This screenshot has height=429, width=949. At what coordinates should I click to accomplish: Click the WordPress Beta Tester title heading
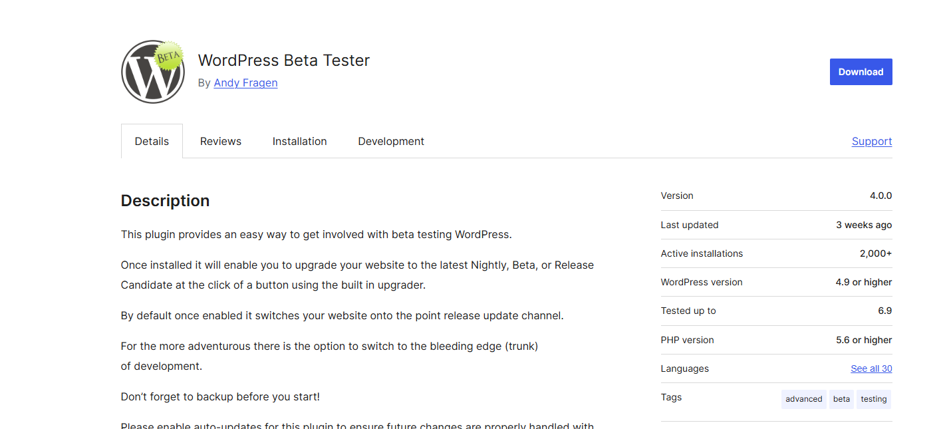point(283,61)
